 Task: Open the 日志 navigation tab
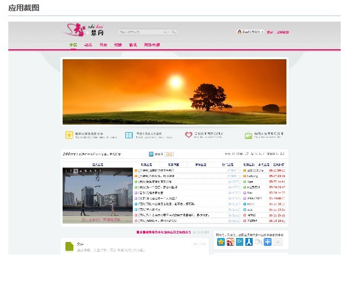[x=103, y=45]
